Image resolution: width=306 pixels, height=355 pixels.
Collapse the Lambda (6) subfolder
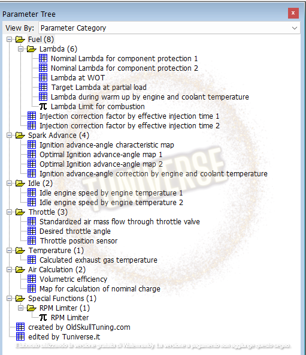click(x=20, y=49)
